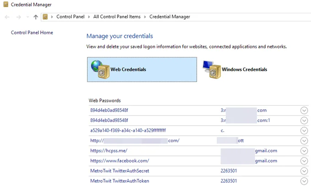Expand the first 894d4eb0ad98548f entry
The height and width of the screenshot is (186, 311).
pos(304,111)
